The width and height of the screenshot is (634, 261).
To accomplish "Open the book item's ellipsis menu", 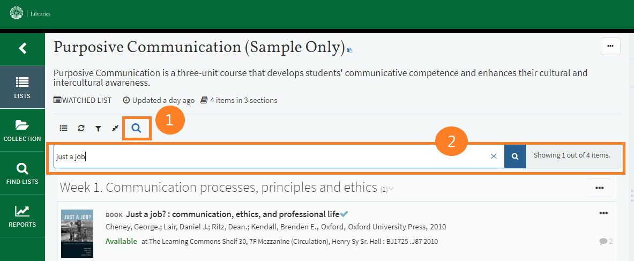I will coord(603,213).
